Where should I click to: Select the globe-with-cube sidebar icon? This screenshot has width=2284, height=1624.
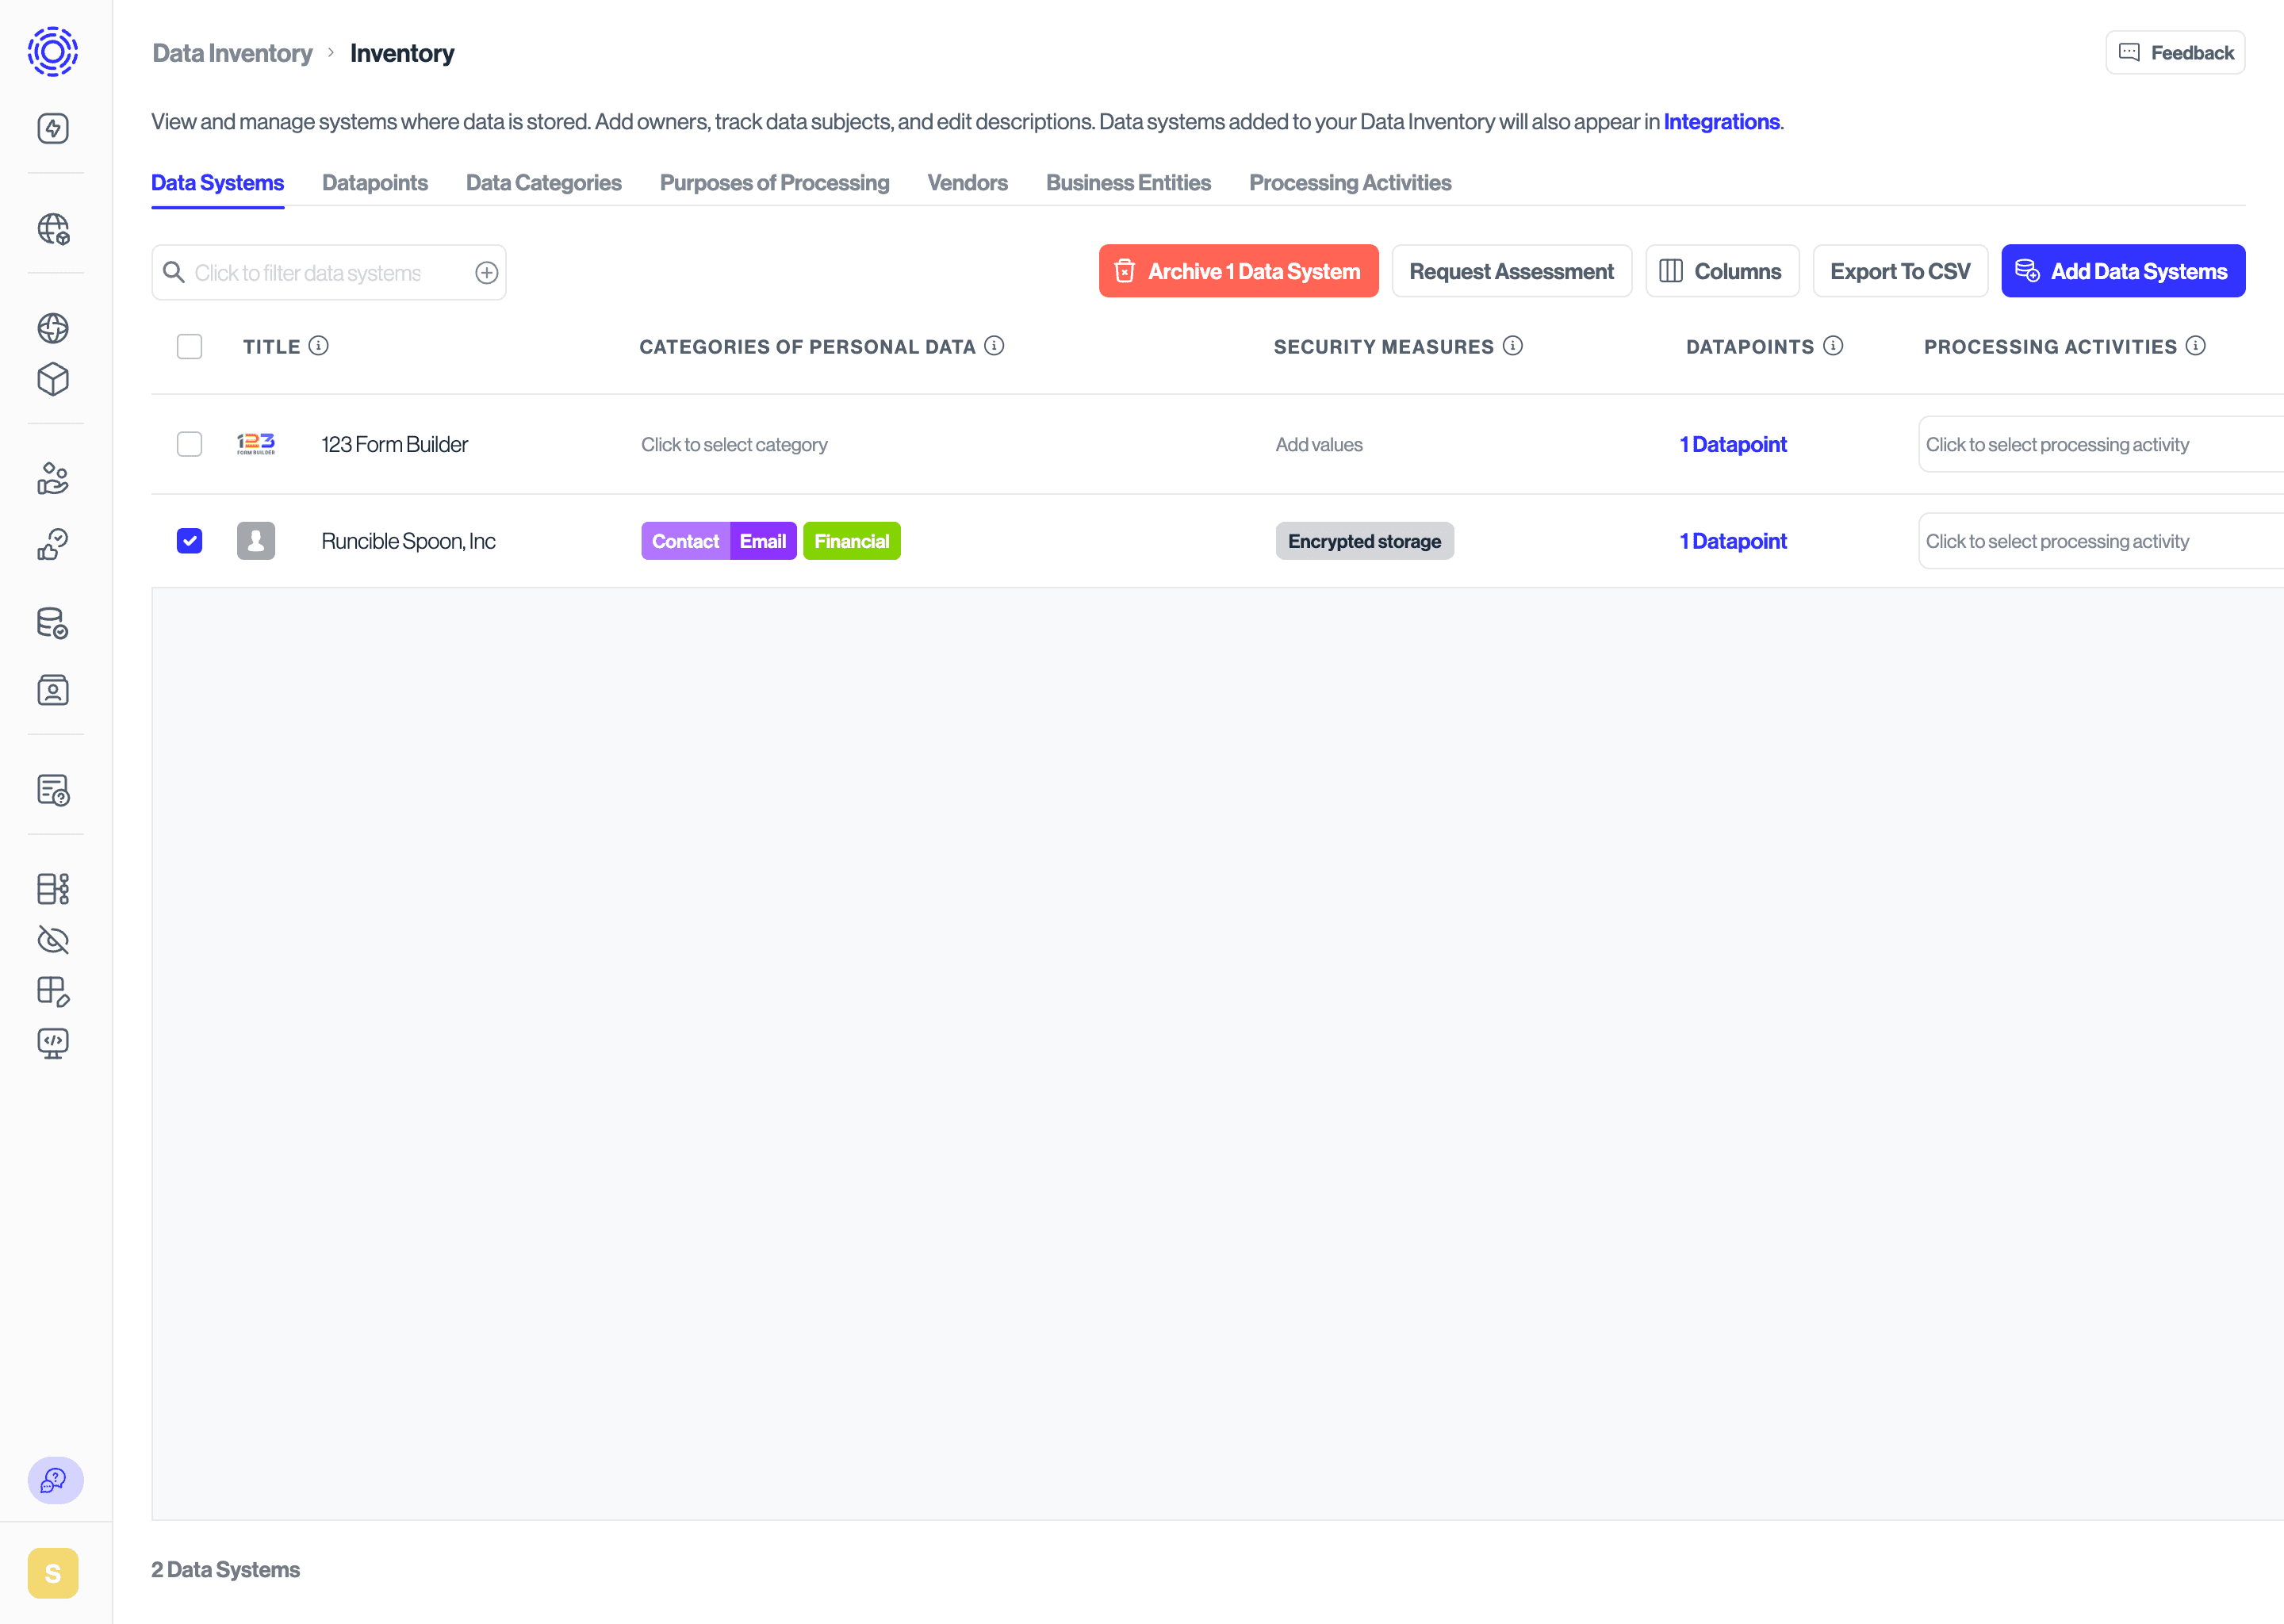tap(54, 229)
